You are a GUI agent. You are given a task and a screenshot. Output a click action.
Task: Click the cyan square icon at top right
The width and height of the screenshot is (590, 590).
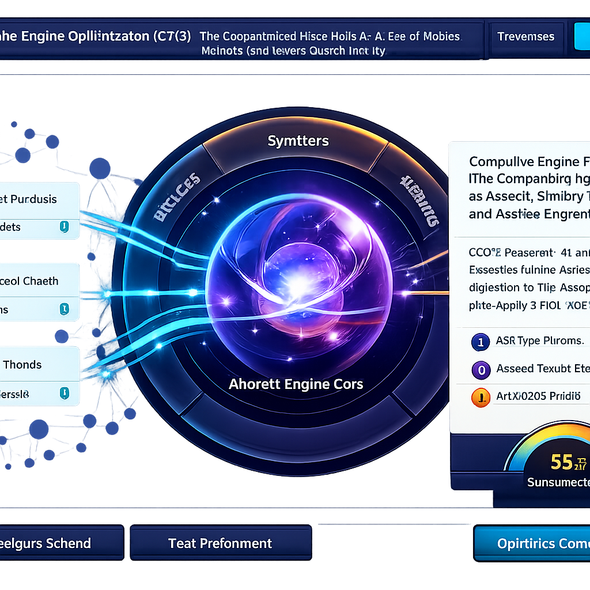(x=584, y=36)
